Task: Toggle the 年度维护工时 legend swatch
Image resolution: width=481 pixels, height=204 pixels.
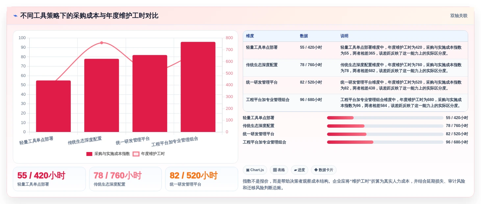Action: pyautogui.click(x=136, y=154)
